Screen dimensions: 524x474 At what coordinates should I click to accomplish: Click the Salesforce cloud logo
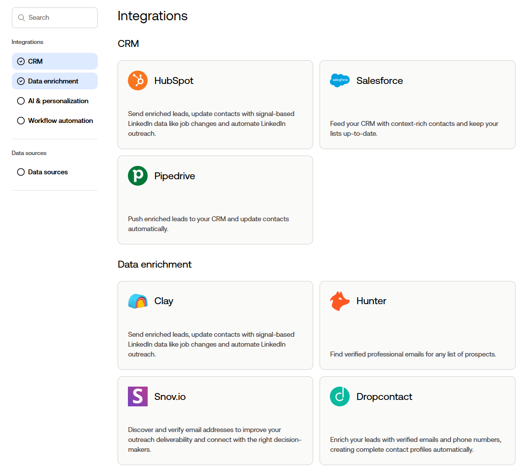(x=339, y=80)
